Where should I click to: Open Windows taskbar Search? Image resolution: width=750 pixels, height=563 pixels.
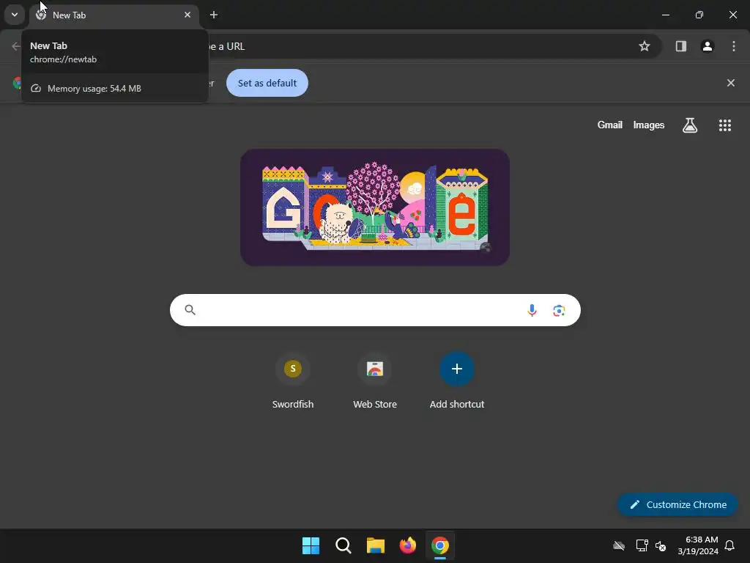click(x=343, y=545)
